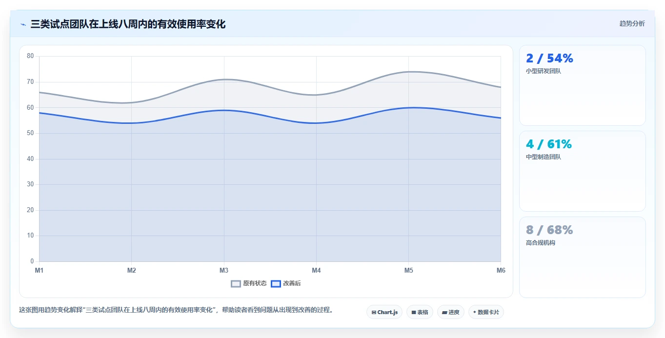Click the 80 y-axis tick label

click(x=30, y=56)
